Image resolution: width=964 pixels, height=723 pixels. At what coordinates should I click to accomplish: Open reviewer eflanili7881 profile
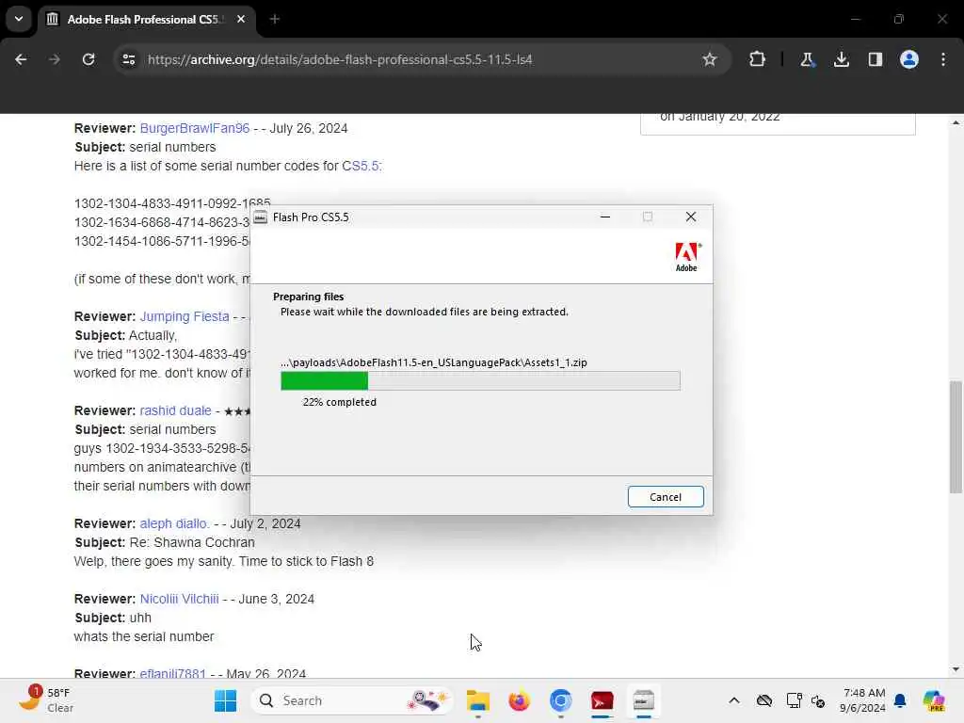pos(173,674)
